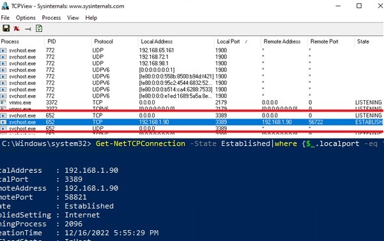Open the Options menu
Screen dimensions: 384x241
(26, 18)
